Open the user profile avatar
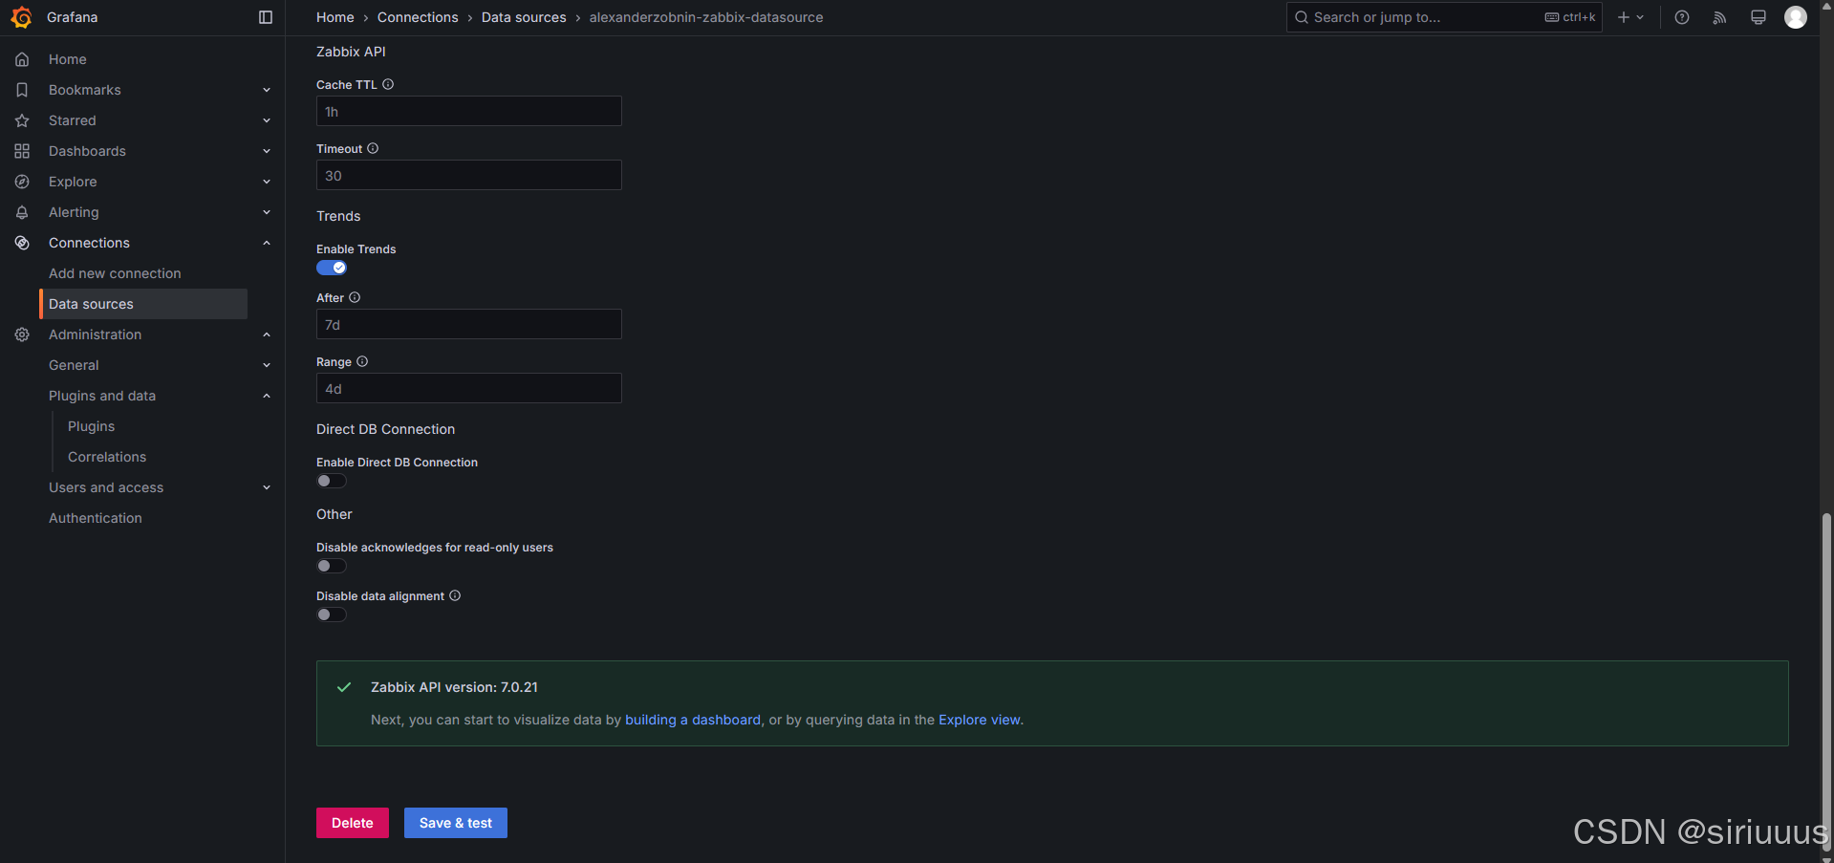 pos(1796,17)
